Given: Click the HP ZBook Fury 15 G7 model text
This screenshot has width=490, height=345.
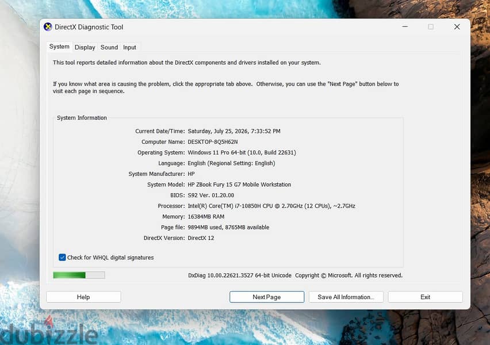Looking at the screenshot, I should pyautogui.click(x=239, y=185).
